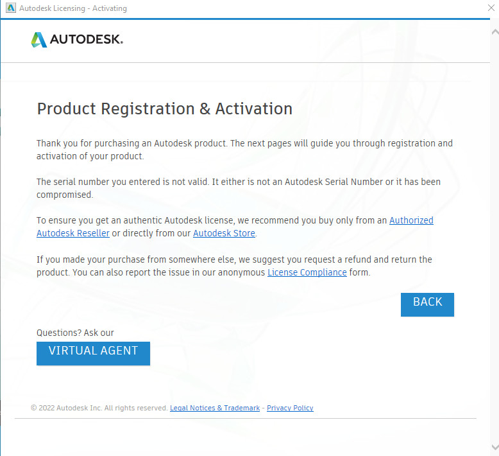This screenshot has width=499, height=456.
Task: Click the Autodesk title bar icon
Action: (x=11, y=8)
